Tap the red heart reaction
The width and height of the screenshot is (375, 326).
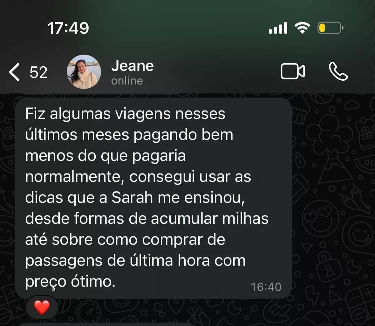[42, 308]
